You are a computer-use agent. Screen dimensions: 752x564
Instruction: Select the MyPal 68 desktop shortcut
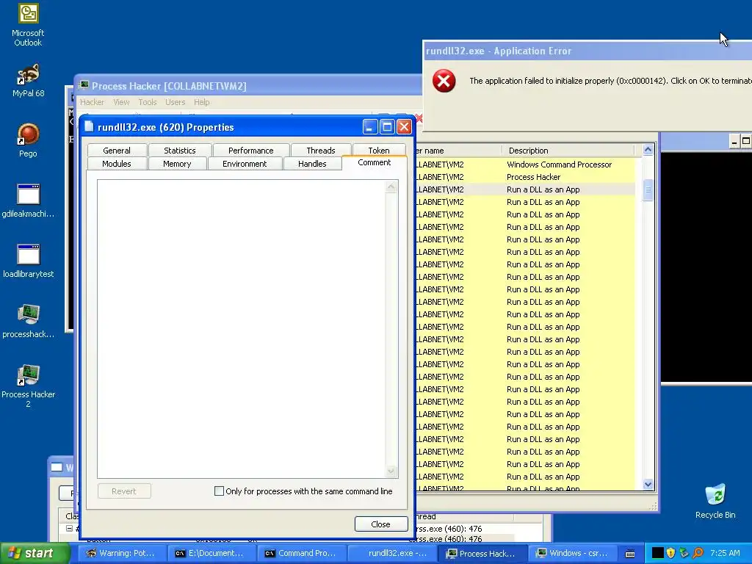click(x=28, y=81)
